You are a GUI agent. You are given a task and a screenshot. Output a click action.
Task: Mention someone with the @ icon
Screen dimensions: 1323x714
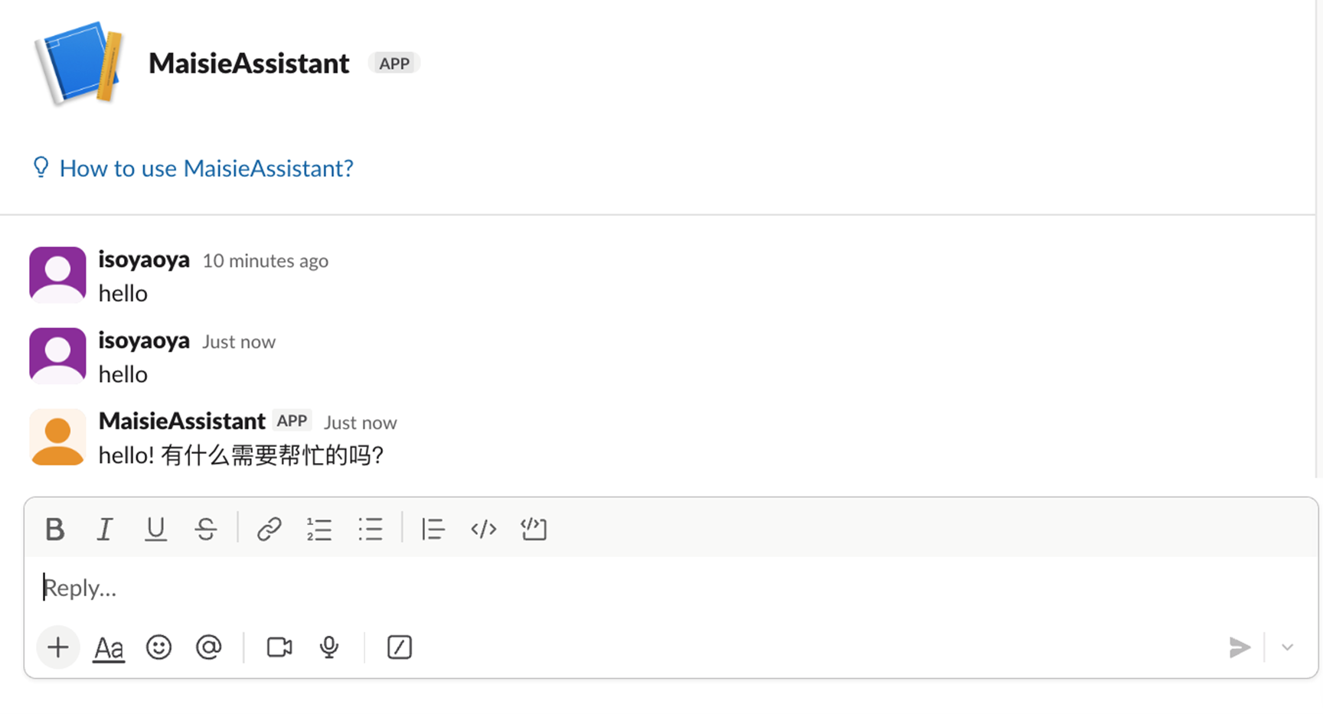208,647
